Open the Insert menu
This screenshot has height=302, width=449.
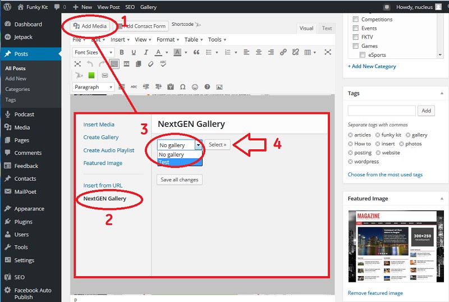(120, 39)
